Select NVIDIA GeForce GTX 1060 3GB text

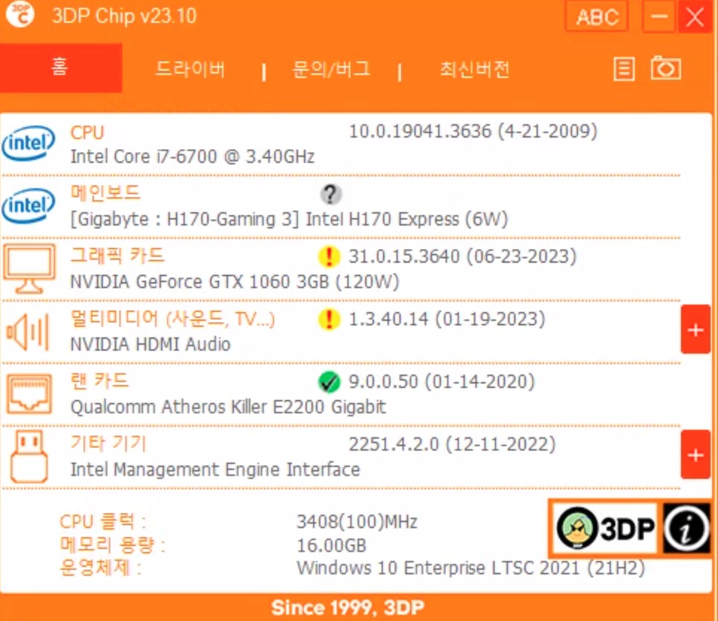tap(234, 282)
